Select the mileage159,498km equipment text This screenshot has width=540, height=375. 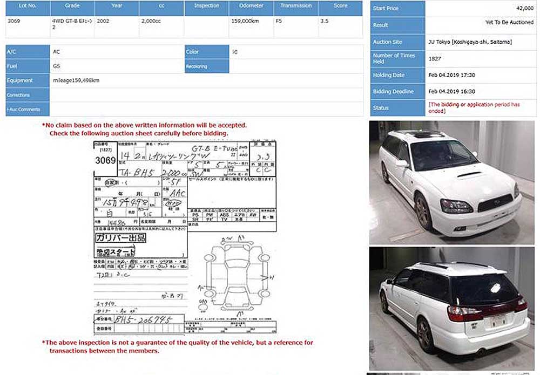pos(76,80)
